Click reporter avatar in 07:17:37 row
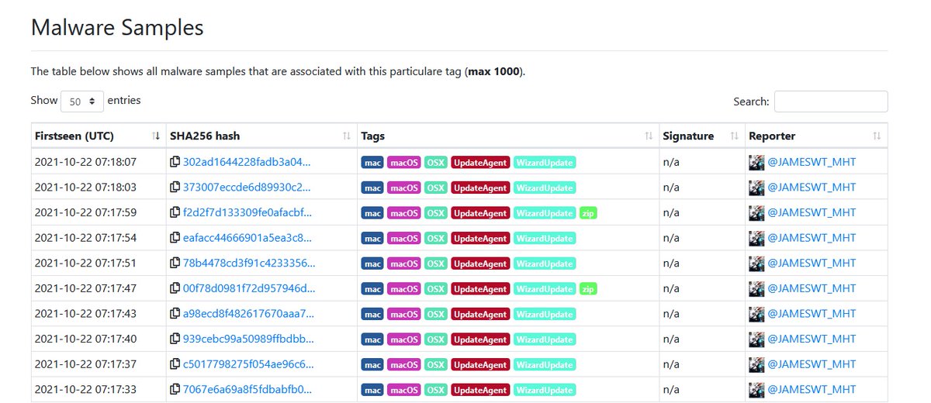 click(756, 364)
